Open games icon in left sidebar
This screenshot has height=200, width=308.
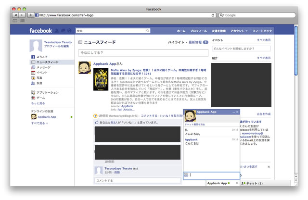coord(33,98)
